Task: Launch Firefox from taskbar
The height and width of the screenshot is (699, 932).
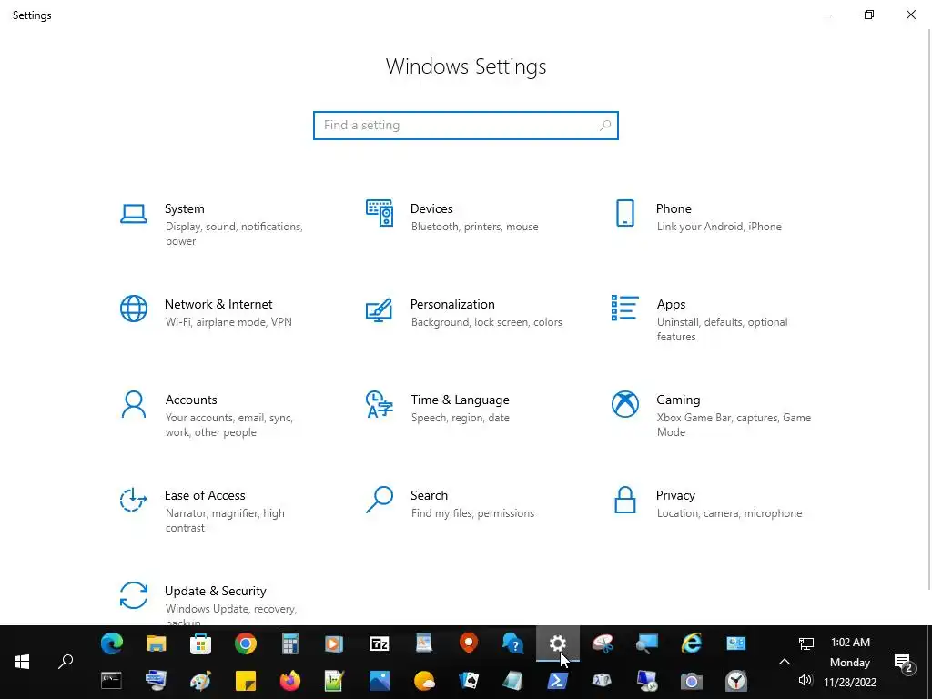Action: (289, 681)
